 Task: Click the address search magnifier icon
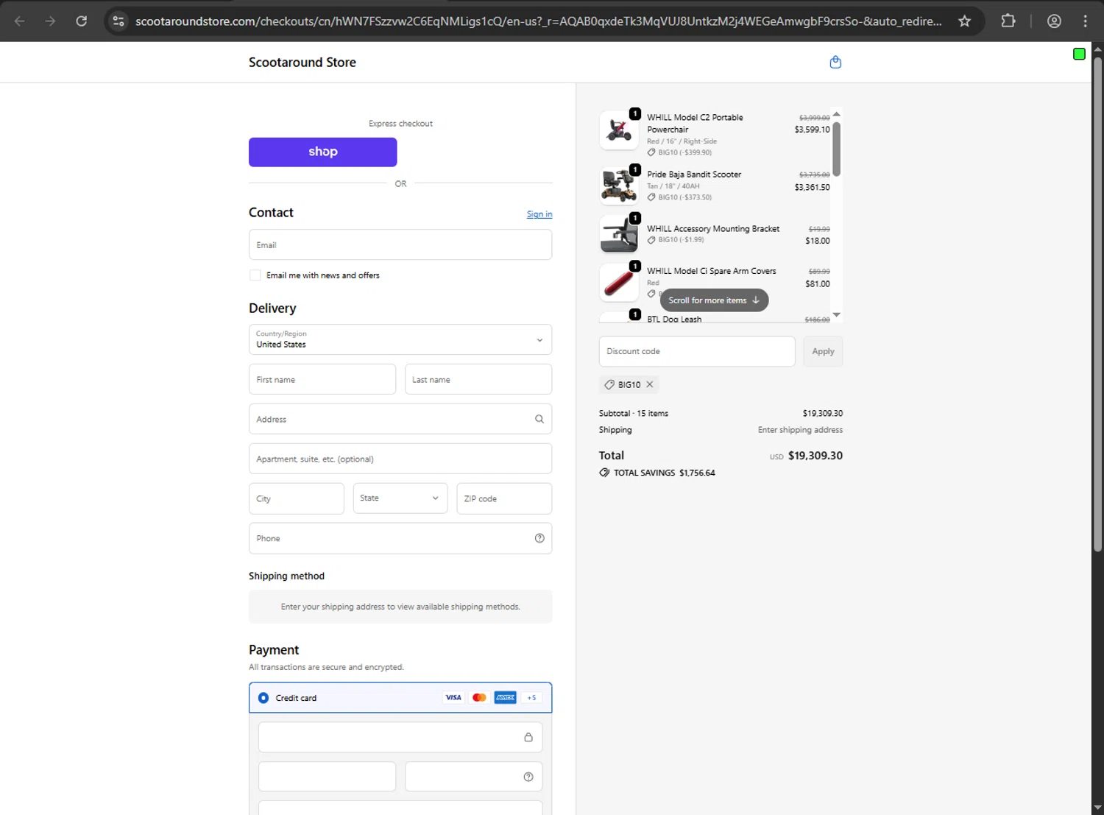click(x=539, y=419)
